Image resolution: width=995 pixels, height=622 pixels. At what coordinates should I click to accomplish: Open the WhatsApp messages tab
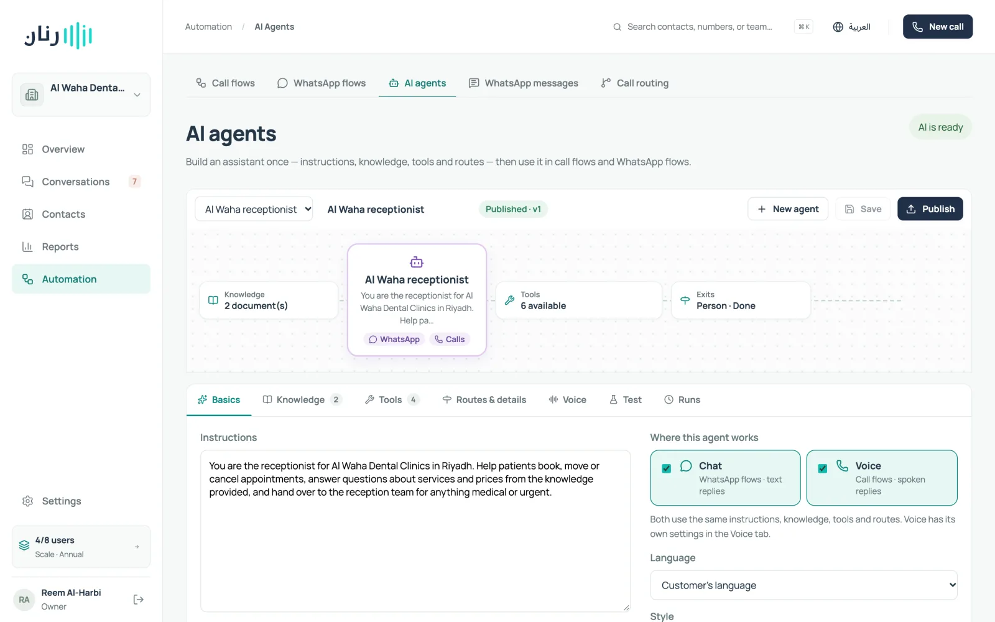[523, 83]
